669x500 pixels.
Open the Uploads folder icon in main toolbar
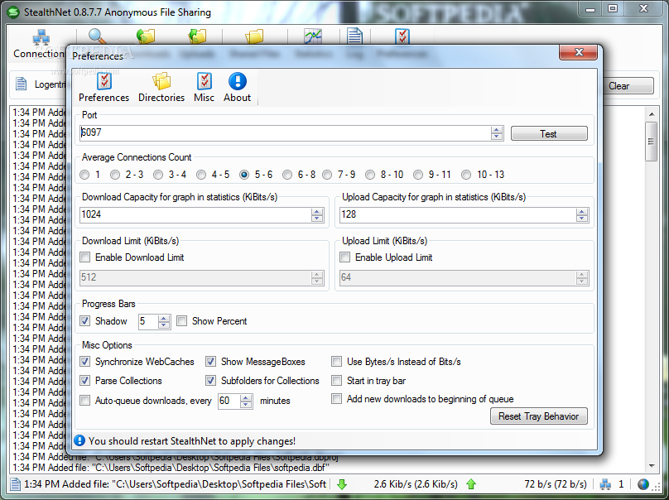[x=198, y=36]
